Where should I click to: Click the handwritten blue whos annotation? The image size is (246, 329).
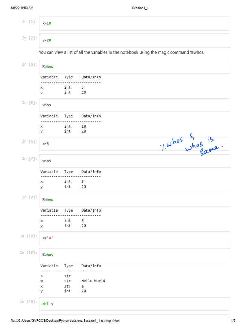[191, 146]
